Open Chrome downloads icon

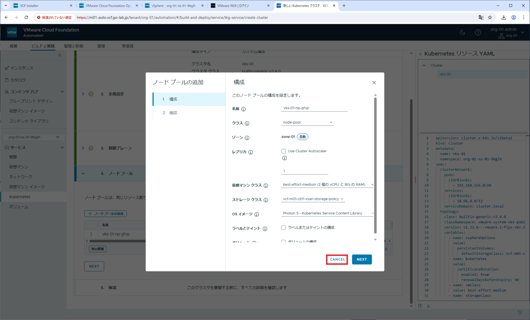[504, 17]
